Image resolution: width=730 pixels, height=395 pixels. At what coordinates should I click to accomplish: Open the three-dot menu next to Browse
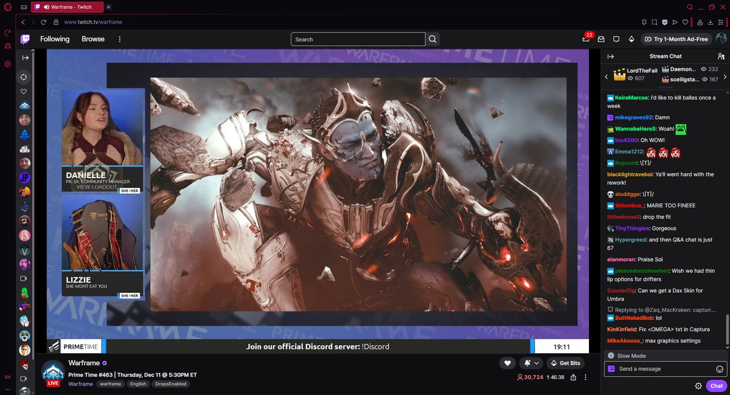tap(119, 39)
